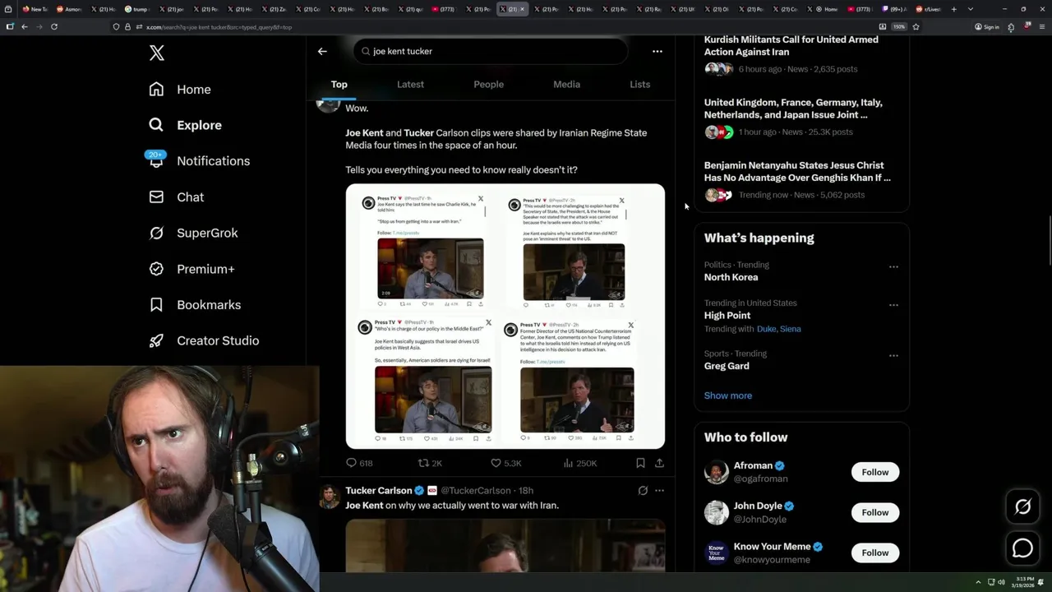Bookmark the Joe Kent Tucker tweet

coord(640,463)
